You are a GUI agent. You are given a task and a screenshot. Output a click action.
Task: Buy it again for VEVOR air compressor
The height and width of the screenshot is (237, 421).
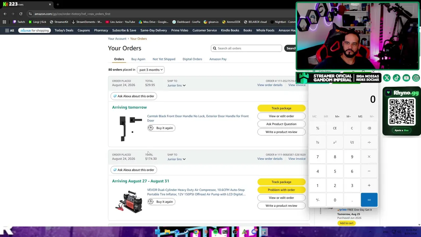pos(161,202)
